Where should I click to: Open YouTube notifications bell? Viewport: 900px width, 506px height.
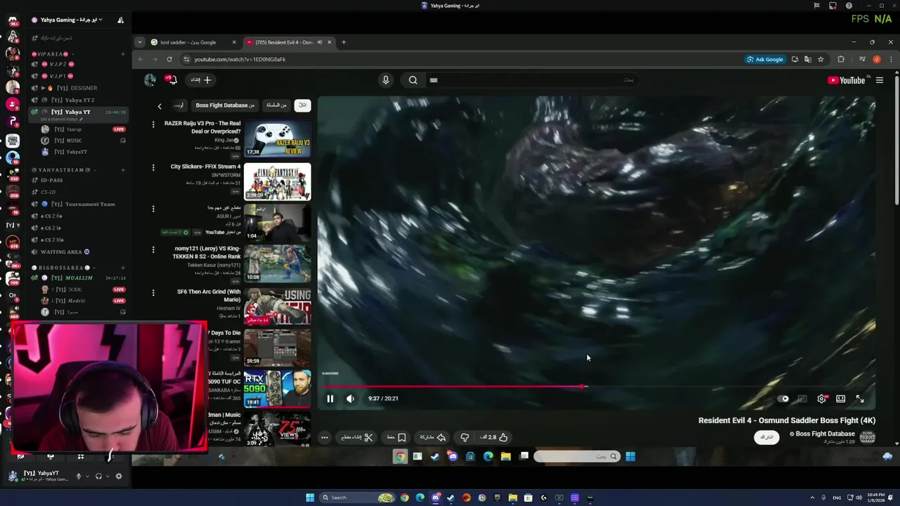pos(172,80)
